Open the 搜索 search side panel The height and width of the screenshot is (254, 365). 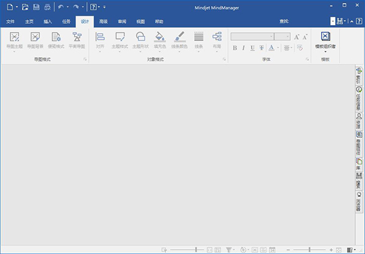pyautogui.click(x=359, y=180)
